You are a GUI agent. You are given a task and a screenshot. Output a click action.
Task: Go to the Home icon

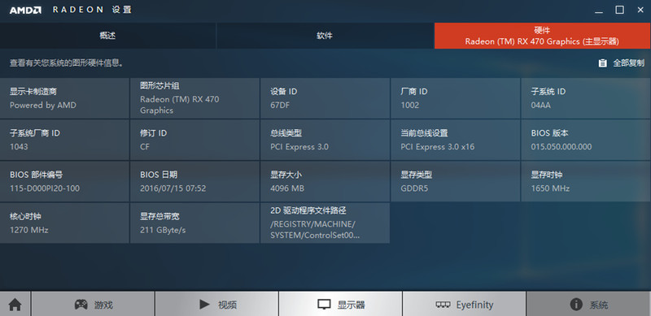[15, 305]
